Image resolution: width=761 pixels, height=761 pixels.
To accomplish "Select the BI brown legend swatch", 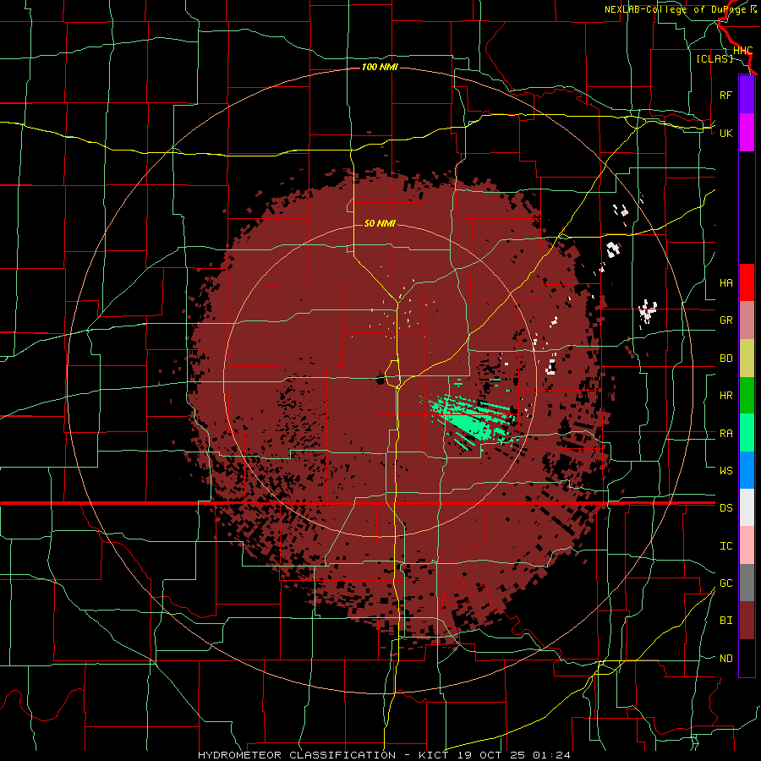I will (x=747, y=621).
